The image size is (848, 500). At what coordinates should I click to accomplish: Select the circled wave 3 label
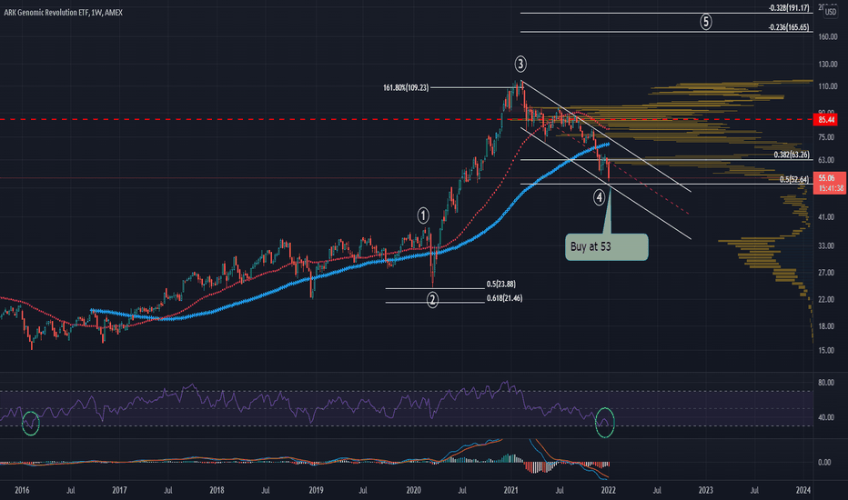click(520, 65)
